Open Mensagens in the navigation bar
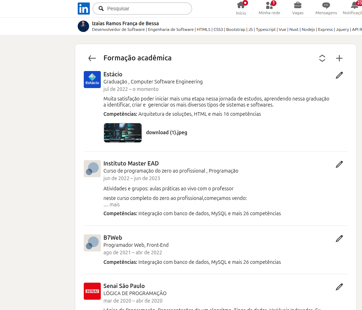The image size is (362, 310). pos(326,8)
